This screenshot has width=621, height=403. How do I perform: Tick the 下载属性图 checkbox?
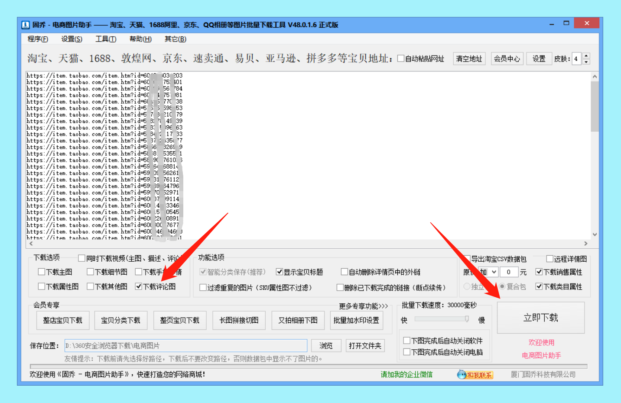pyautogui.click(x=42, y=286)
